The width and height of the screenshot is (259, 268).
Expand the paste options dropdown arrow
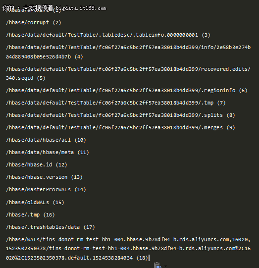pyautogui.click(x=165, y=266)
